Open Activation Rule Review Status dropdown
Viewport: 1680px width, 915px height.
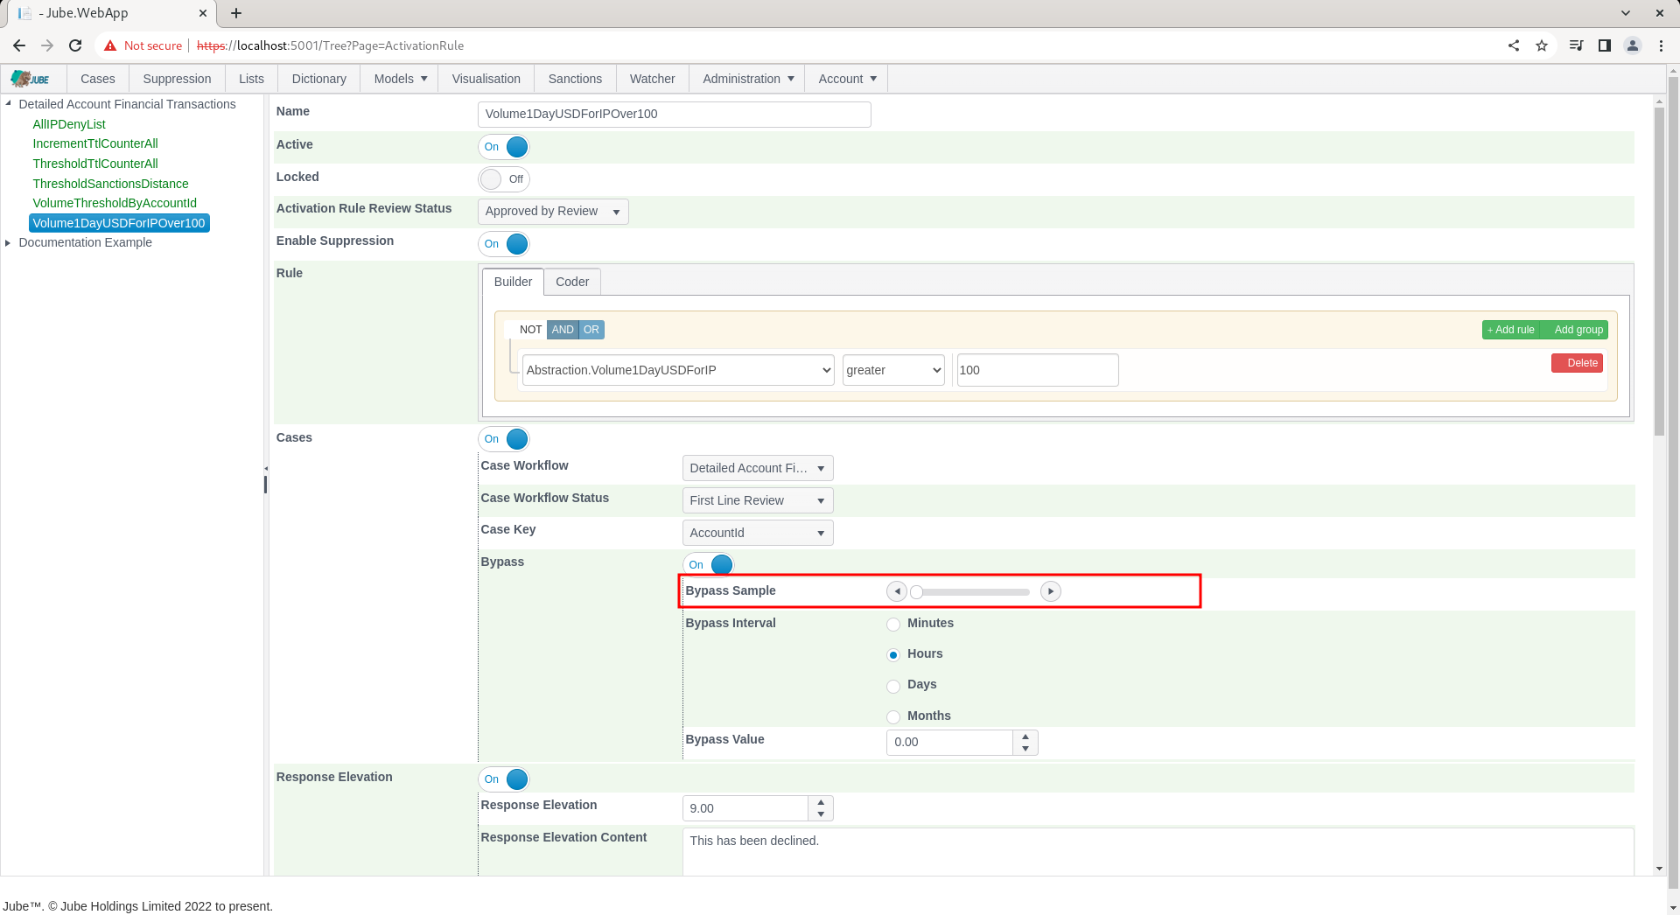point(553,212)
